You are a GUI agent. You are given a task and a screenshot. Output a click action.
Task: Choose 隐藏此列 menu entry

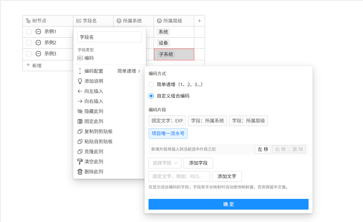(110, 111)
